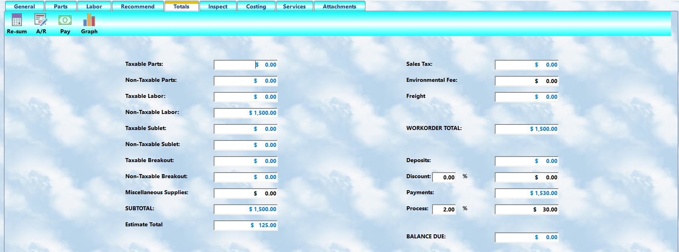Select the WORKORDER TOTAL amount field
This screenshot has height=252, width=679.
(527, 129)
